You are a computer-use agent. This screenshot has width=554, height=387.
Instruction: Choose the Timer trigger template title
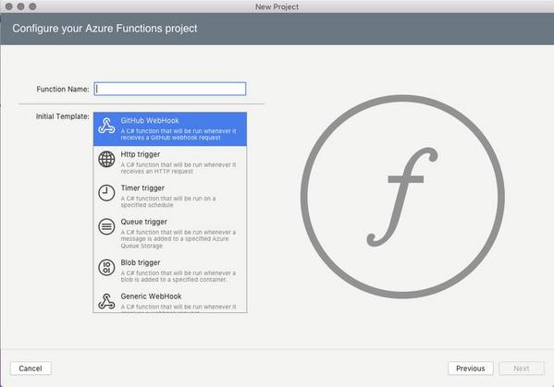coord(142,188)
